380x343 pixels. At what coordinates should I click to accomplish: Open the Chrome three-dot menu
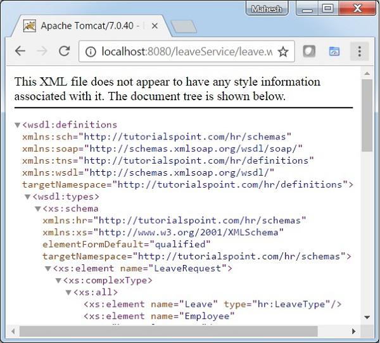[x=359, y=51]
